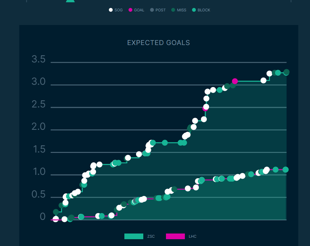
Task: Click the dark green MISS legend dot
Action: 173,10
